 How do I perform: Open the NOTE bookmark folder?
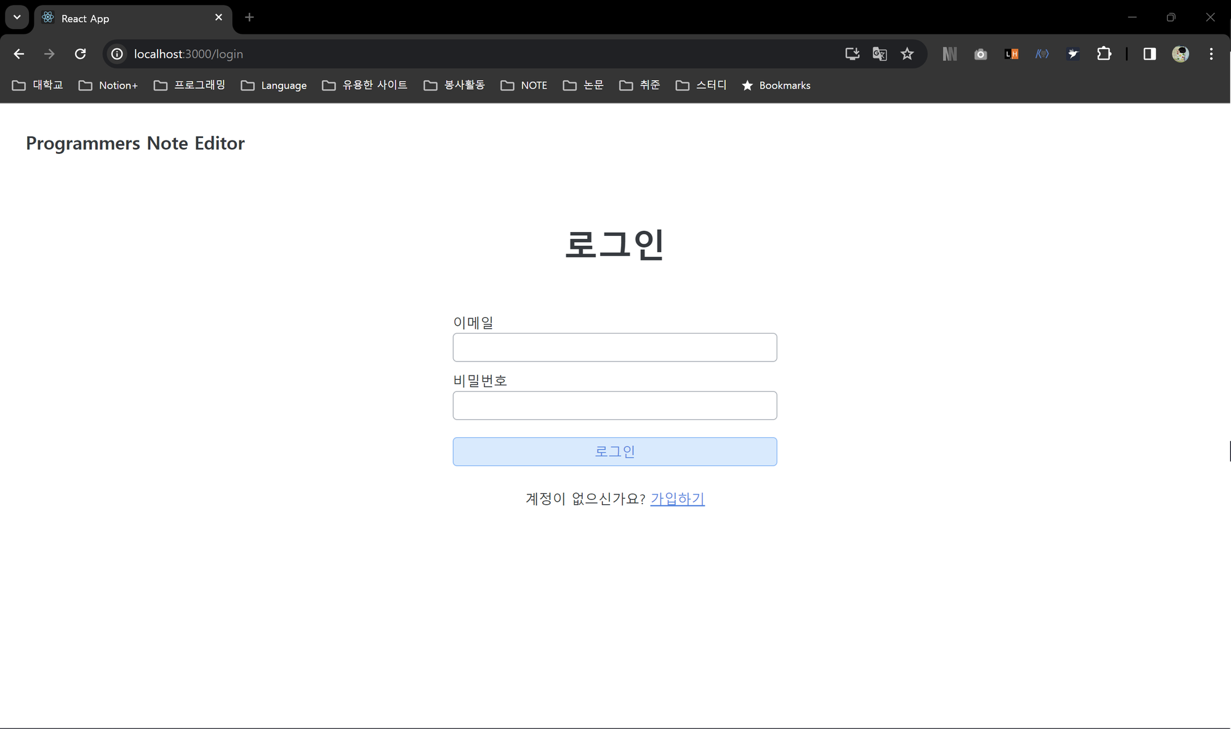[x=524, y=85]
